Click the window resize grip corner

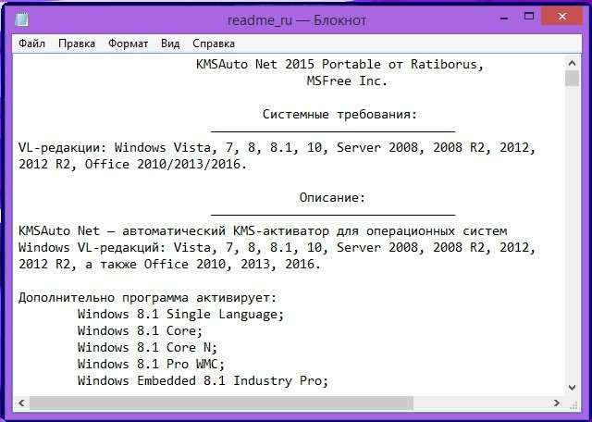point(573,404)
